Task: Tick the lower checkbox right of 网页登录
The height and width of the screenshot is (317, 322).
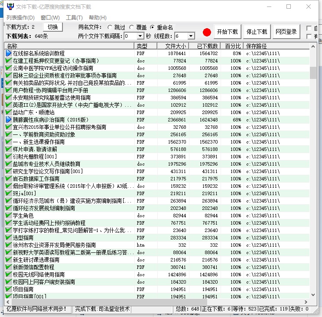Action: pos(309,36)
